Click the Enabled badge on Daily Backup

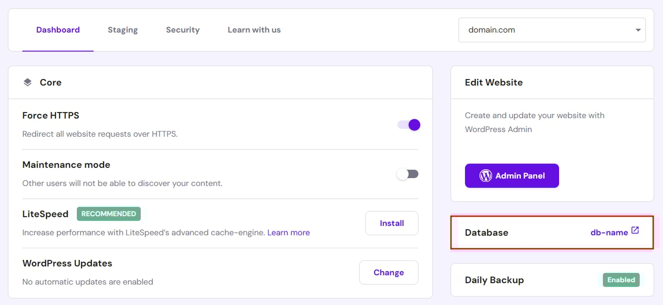coord(621,280)
